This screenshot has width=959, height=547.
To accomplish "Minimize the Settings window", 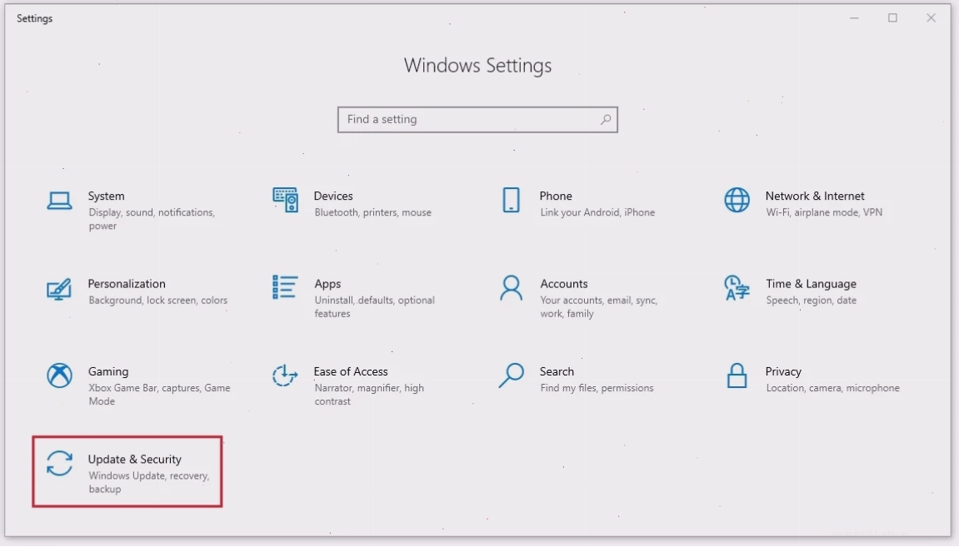I will (x=854, y=17).
